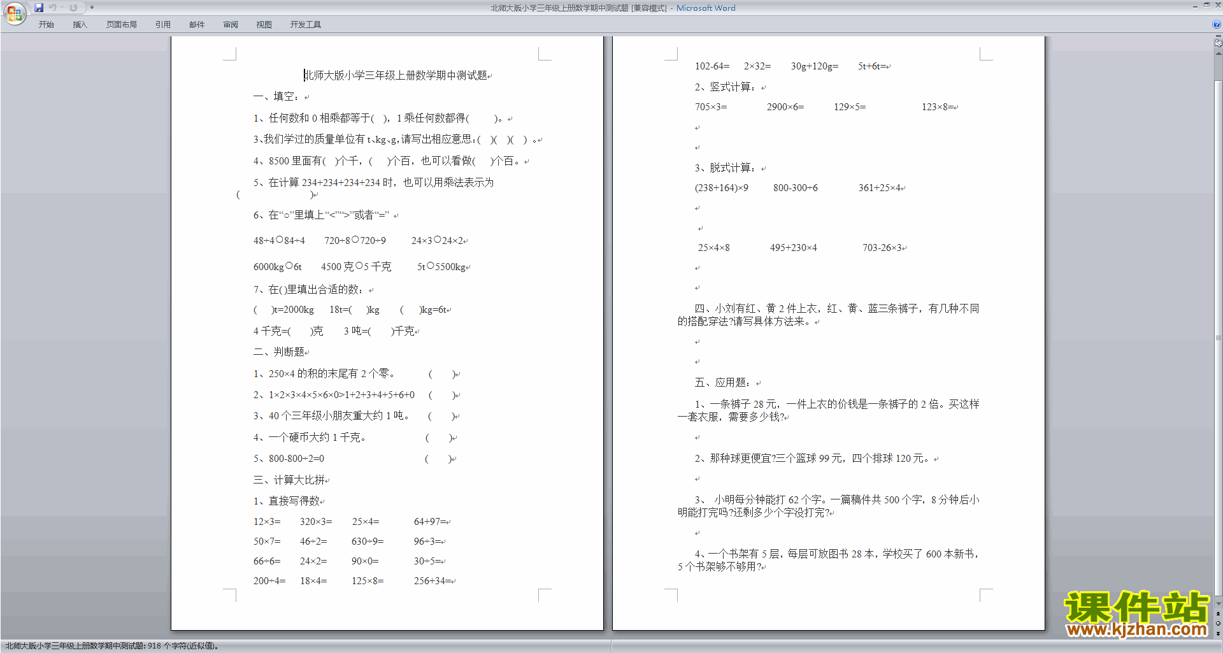Toggle the ruler icon above the scrollbar
The height and width of the screenshot is (653, 1223).
click(x=1219, y=43)
